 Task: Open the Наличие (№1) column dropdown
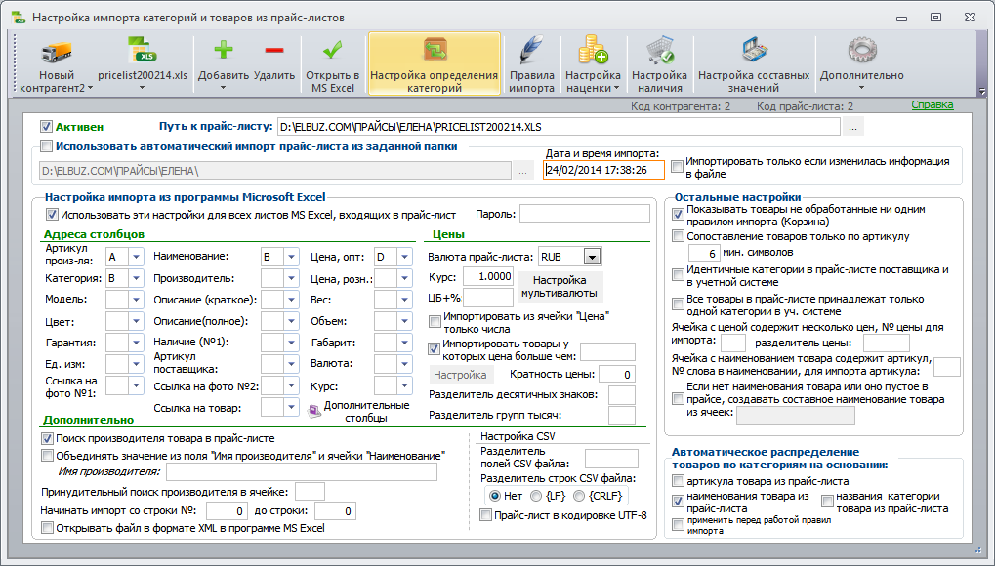[291, 343]
